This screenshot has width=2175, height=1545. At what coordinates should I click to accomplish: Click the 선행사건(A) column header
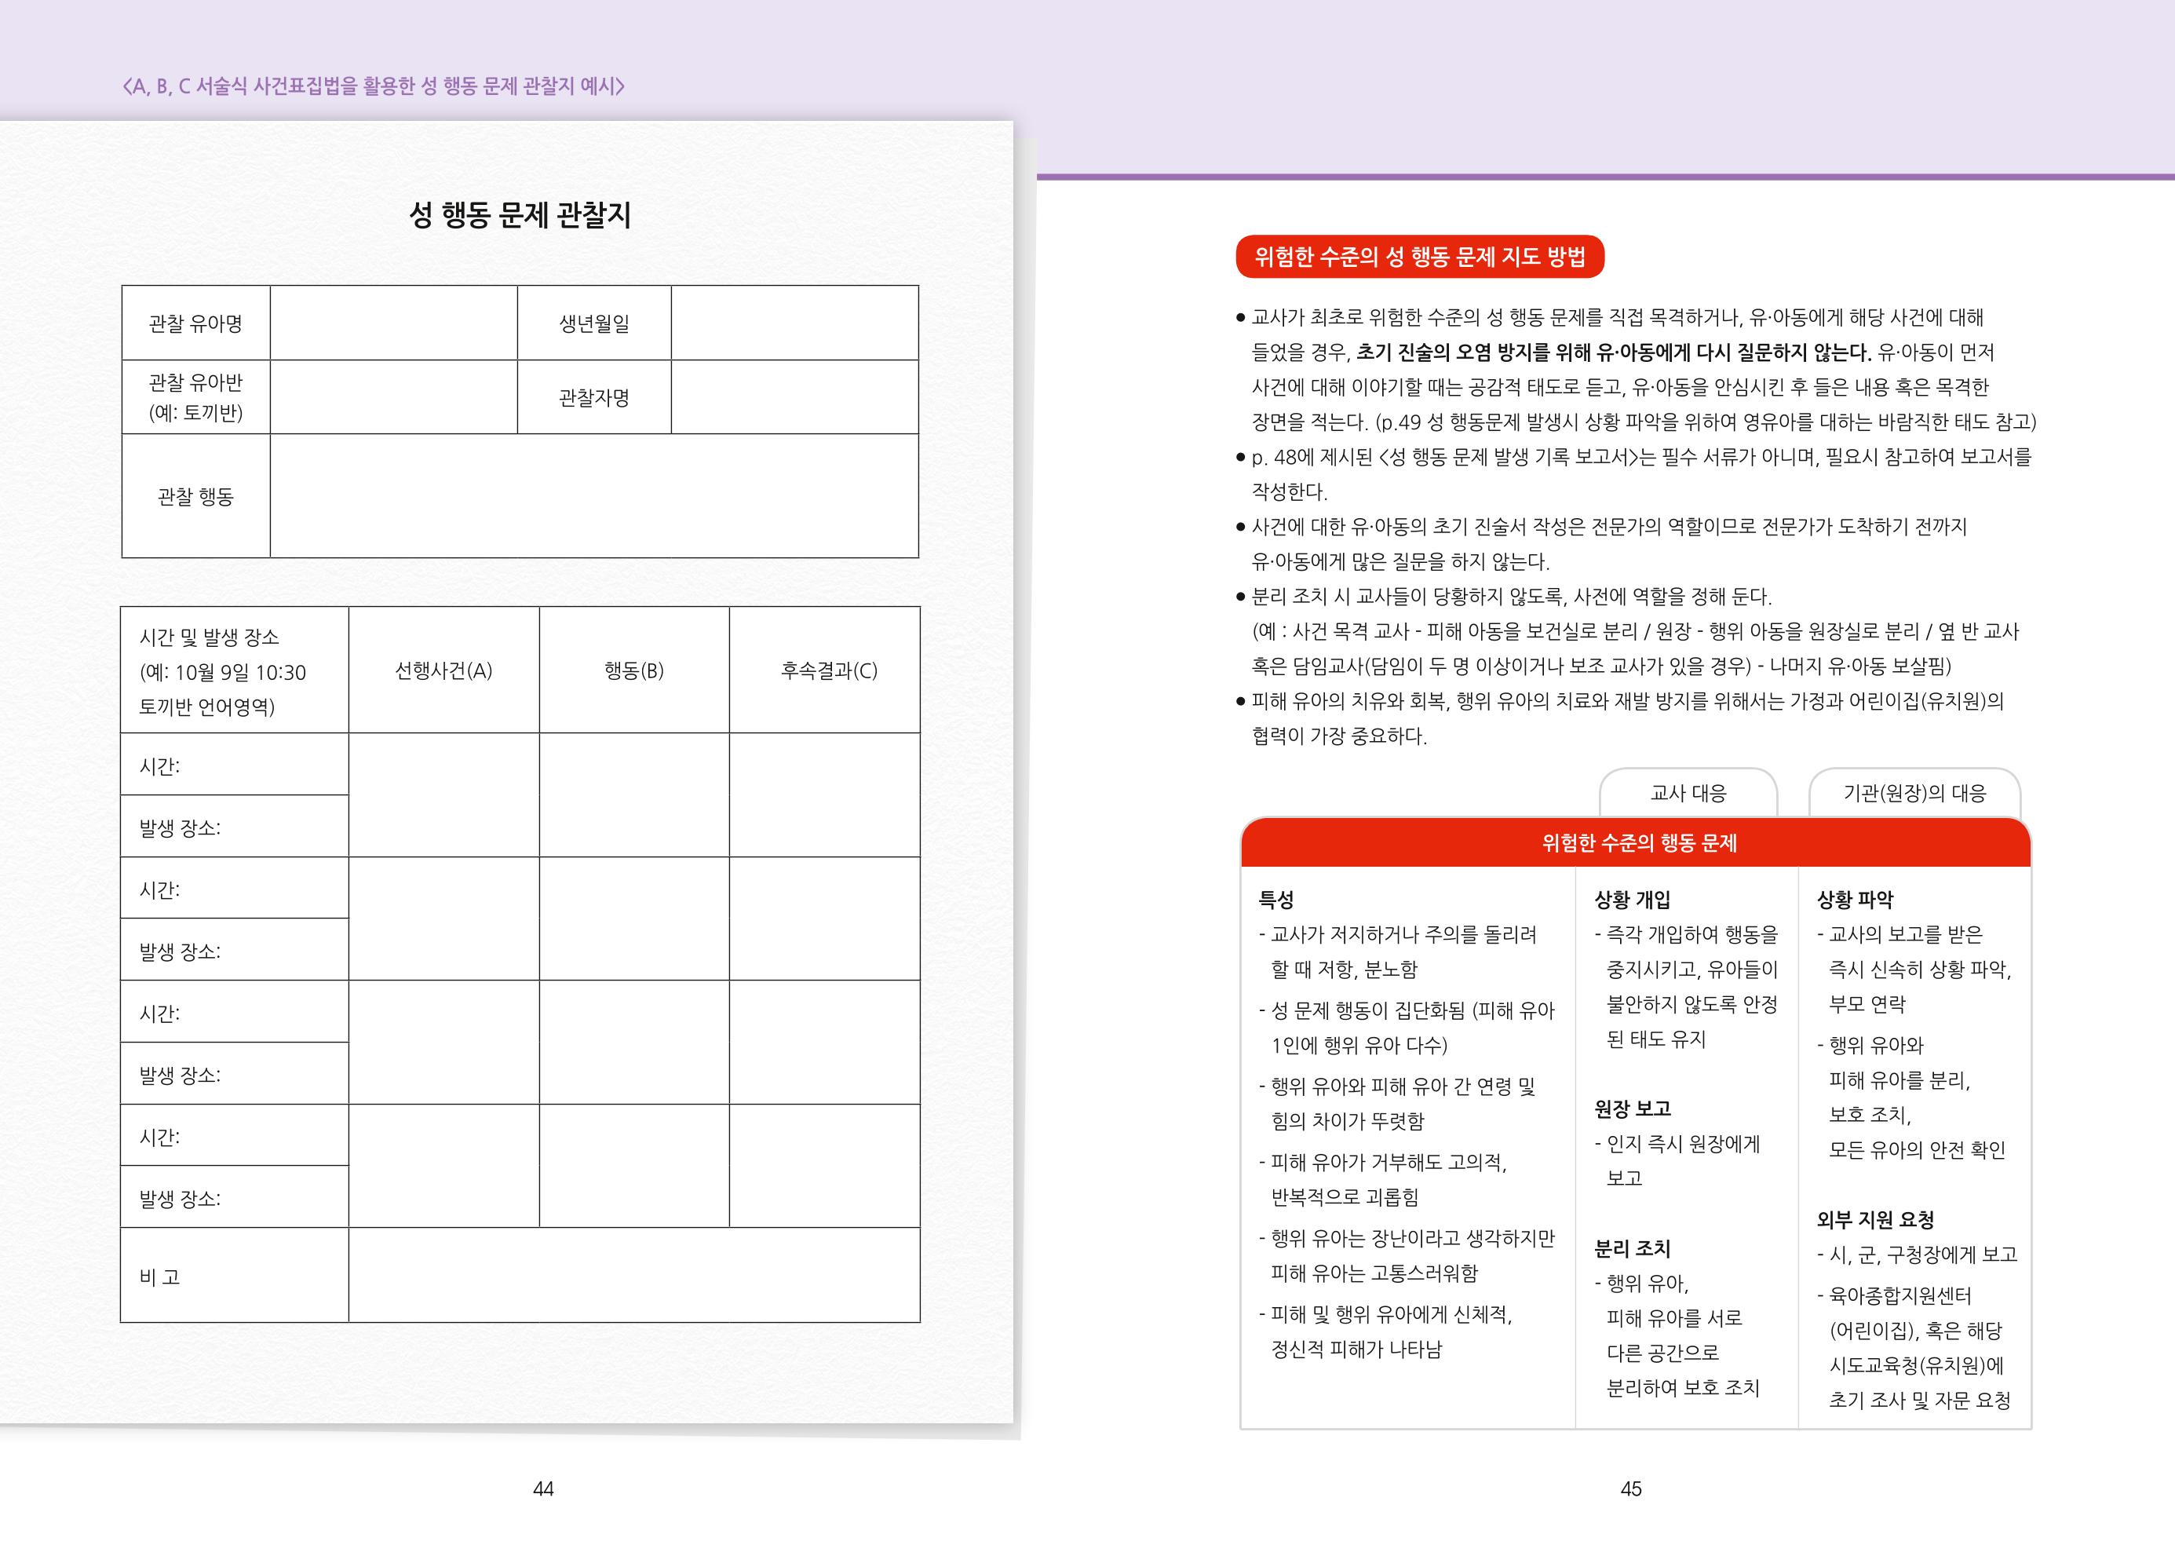(444, 670)
